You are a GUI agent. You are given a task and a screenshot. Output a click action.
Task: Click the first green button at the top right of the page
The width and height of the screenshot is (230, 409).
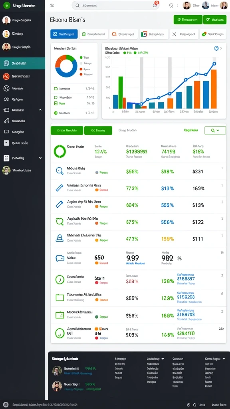point(188,20)
